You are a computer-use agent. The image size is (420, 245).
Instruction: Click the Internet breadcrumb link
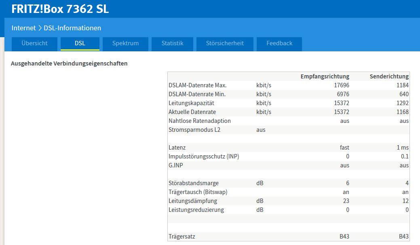(23, 28)
